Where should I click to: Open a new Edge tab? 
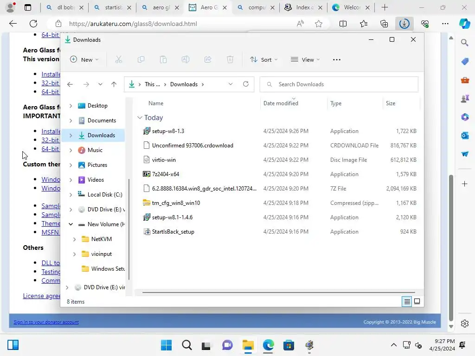tap(385, 7)
